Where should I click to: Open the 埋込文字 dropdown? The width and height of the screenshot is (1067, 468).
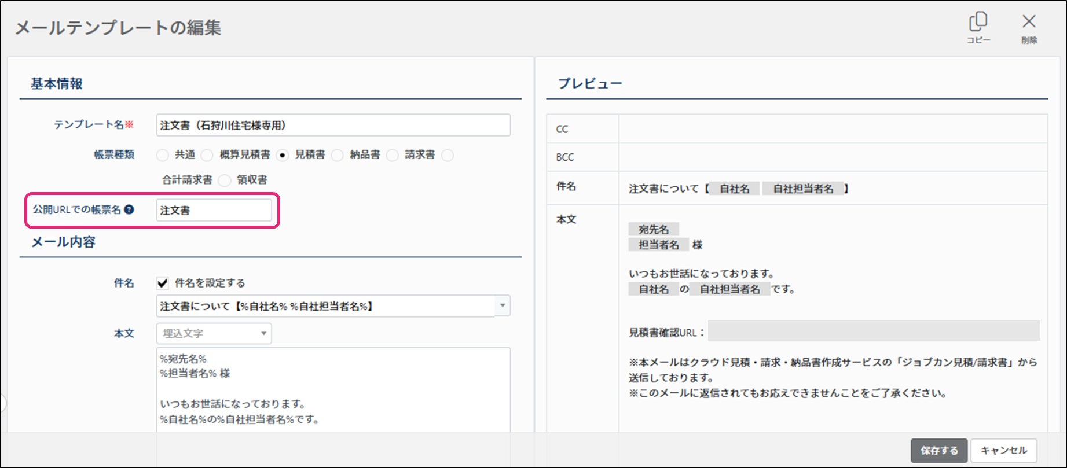click(214, 333)
